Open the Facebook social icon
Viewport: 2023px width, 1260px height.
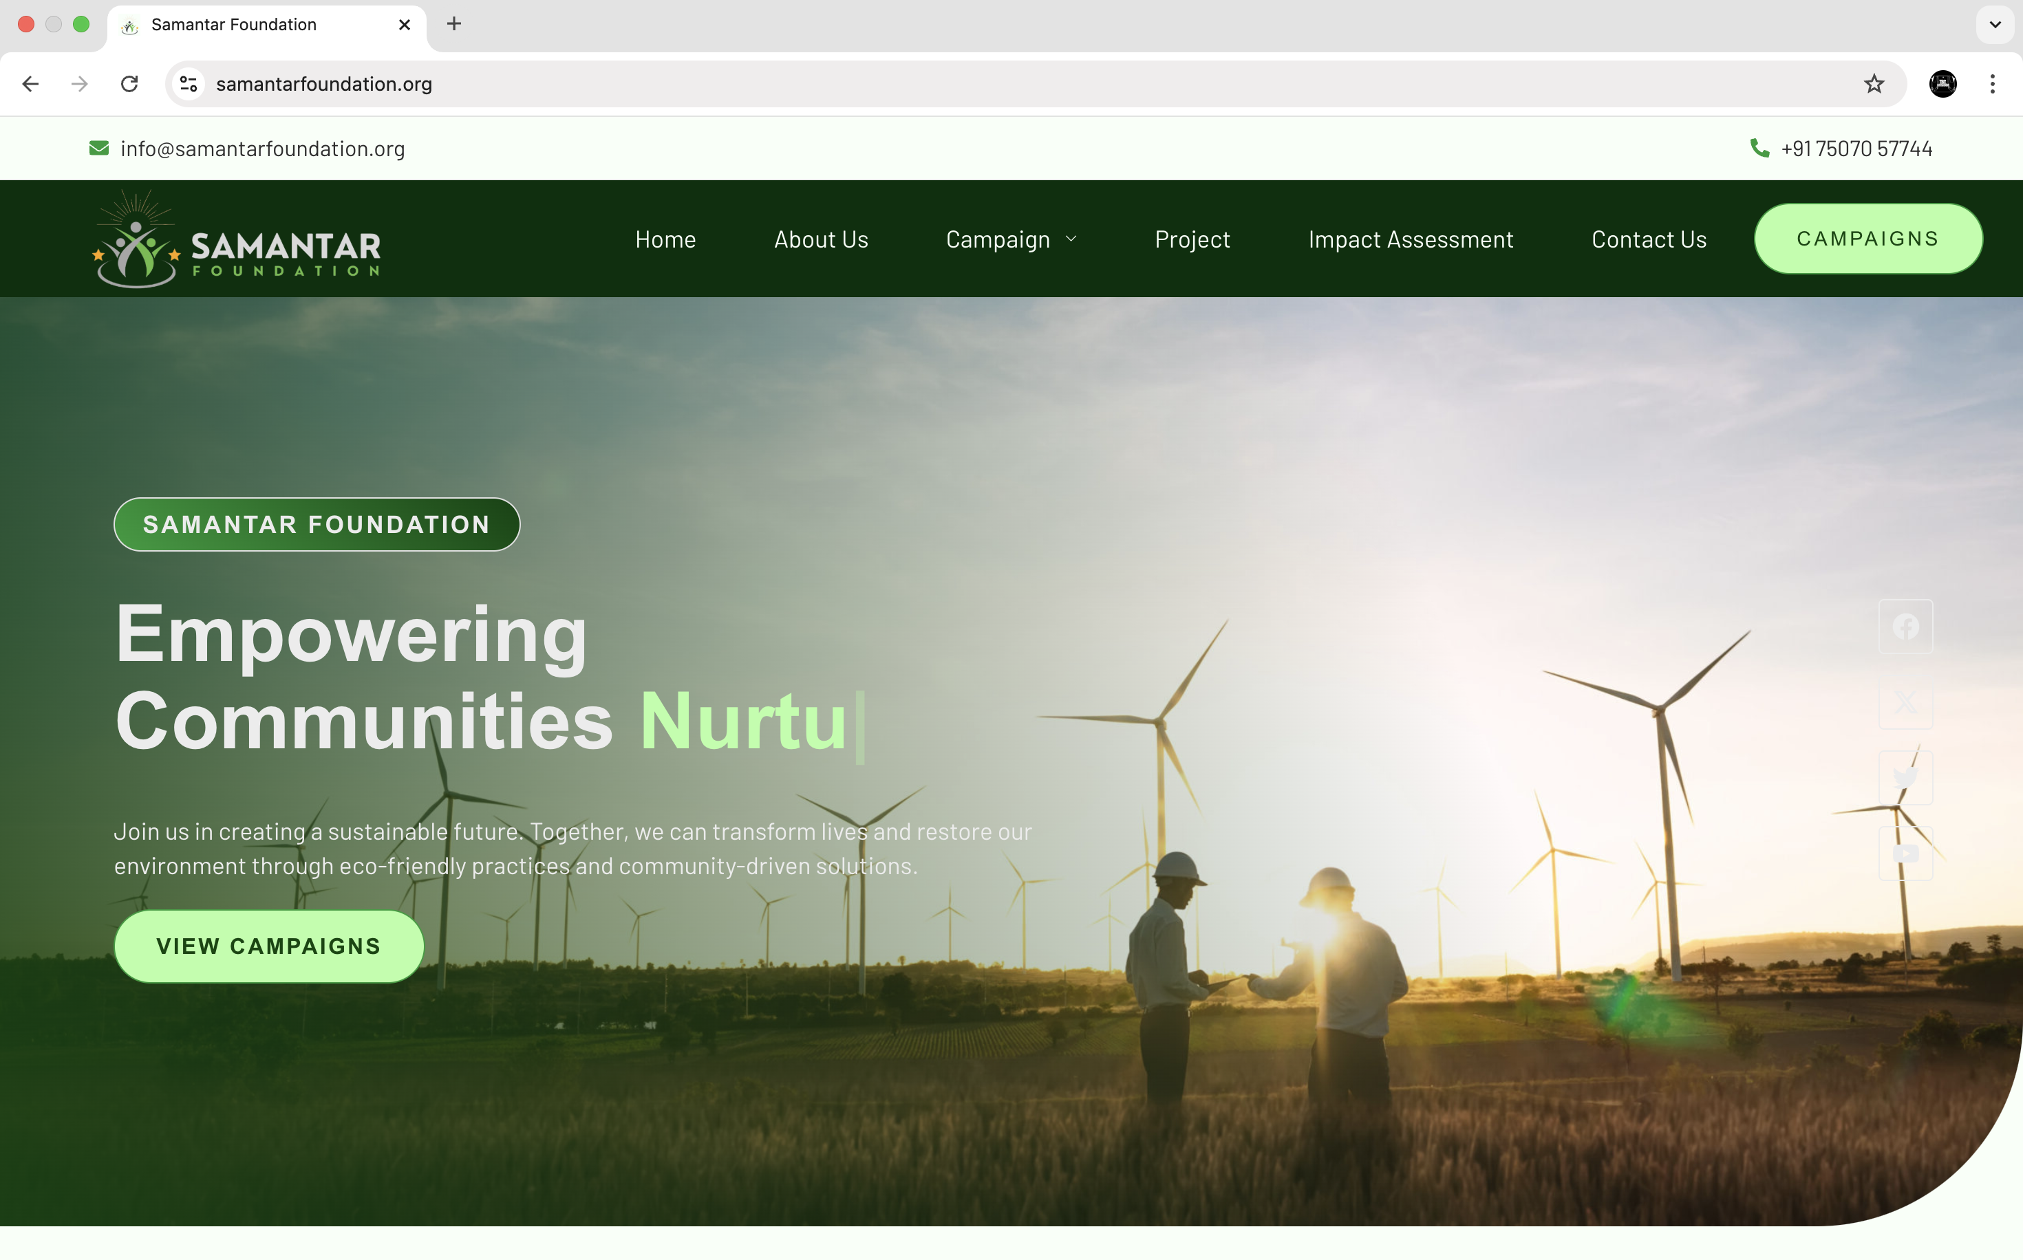point(1905,627)
